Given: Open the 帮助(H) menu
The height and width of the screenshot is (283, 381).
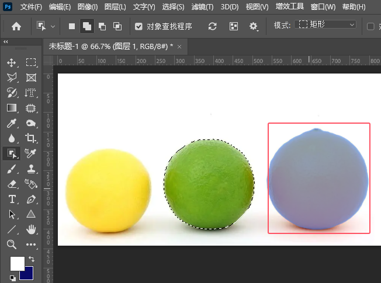Looking at the screenshot, I should click(354, 7).
